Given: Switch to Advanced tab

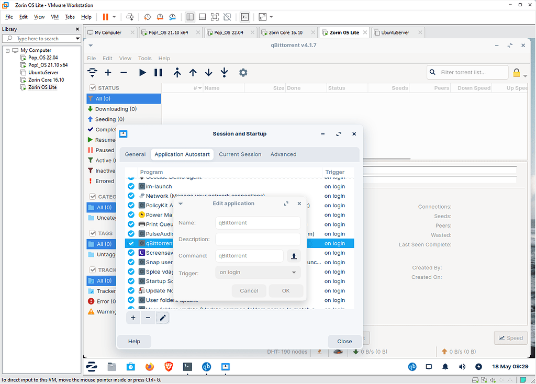Looking at the screenshot, I should click(283, 154).
